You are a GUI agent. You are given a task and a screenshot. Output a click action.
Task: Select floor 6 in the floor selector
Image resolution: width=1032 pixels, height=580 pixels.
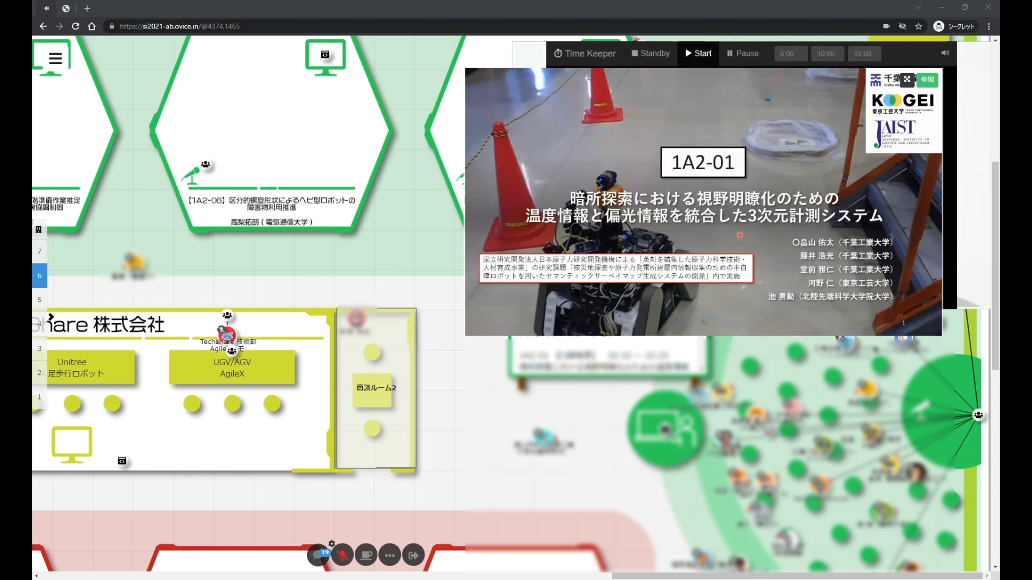[x=39, y=275]
